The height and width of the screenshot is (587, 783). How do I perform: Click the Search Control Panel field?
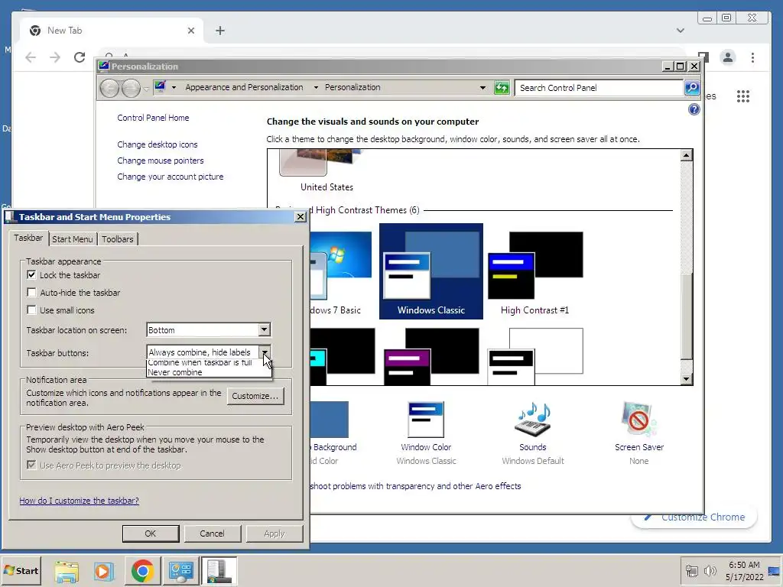599,88
